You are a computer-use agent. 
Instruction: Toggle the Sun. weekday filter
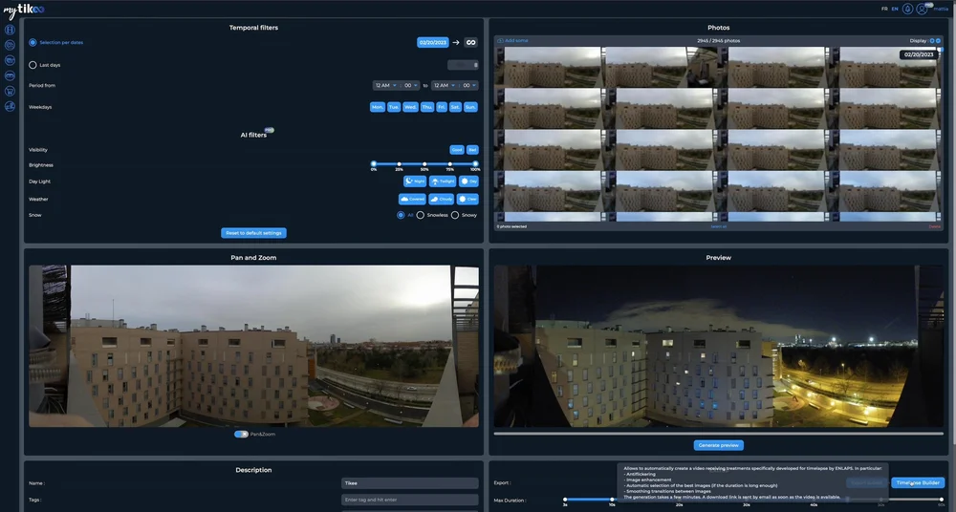click(x=470, y=107)
